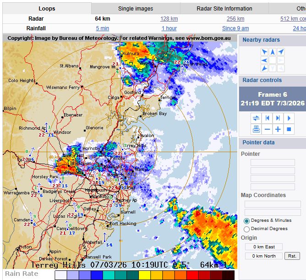
Task: Increase loop speed with the plus button
Action: click(x=278, y=129)
